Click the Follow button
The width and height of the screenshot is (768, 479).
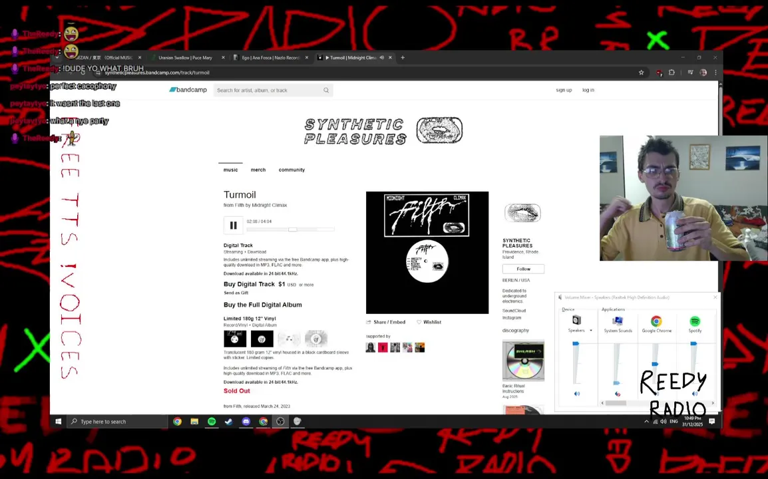523,269
